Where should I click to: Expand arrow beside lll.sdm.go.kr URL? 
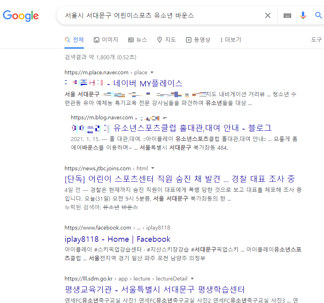192,279
